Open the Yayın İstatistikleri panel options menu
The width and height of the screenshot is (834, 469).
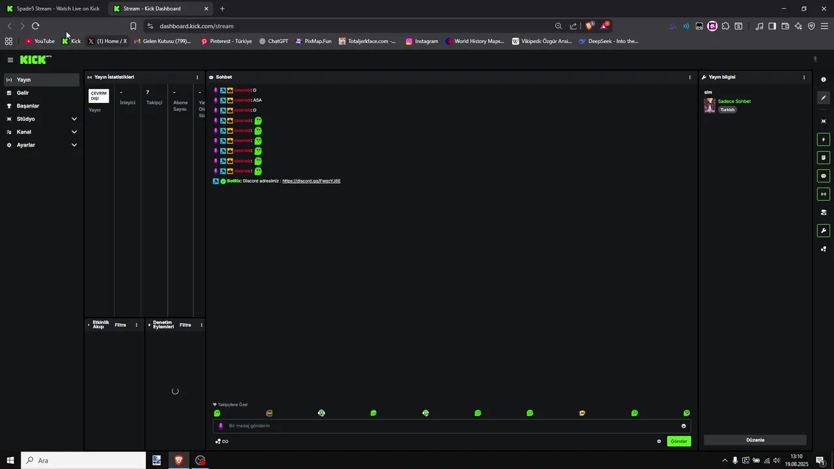pos(197,77)
